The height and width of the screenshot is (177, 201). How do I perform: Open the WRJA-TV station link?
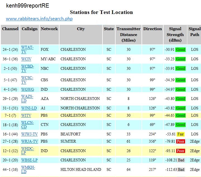point(29,141)
